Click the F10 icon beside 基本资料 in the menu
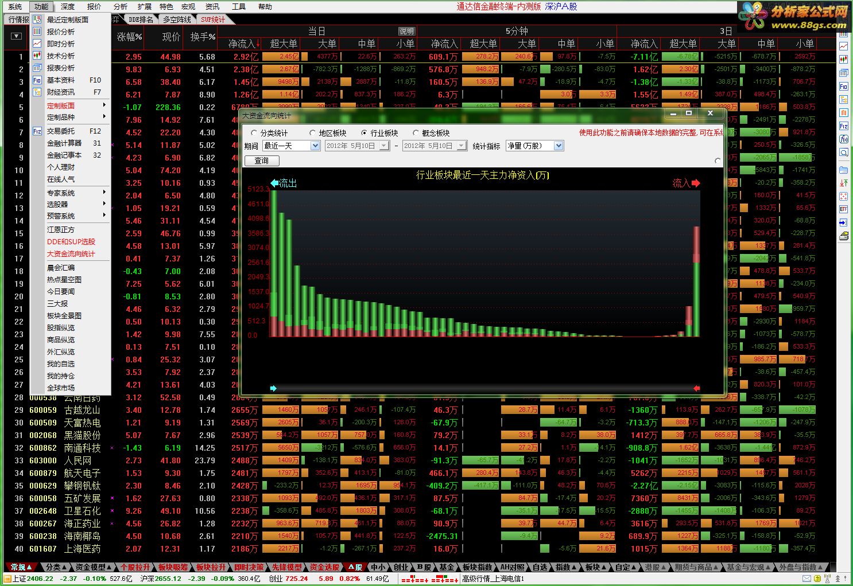 [37, 80]
